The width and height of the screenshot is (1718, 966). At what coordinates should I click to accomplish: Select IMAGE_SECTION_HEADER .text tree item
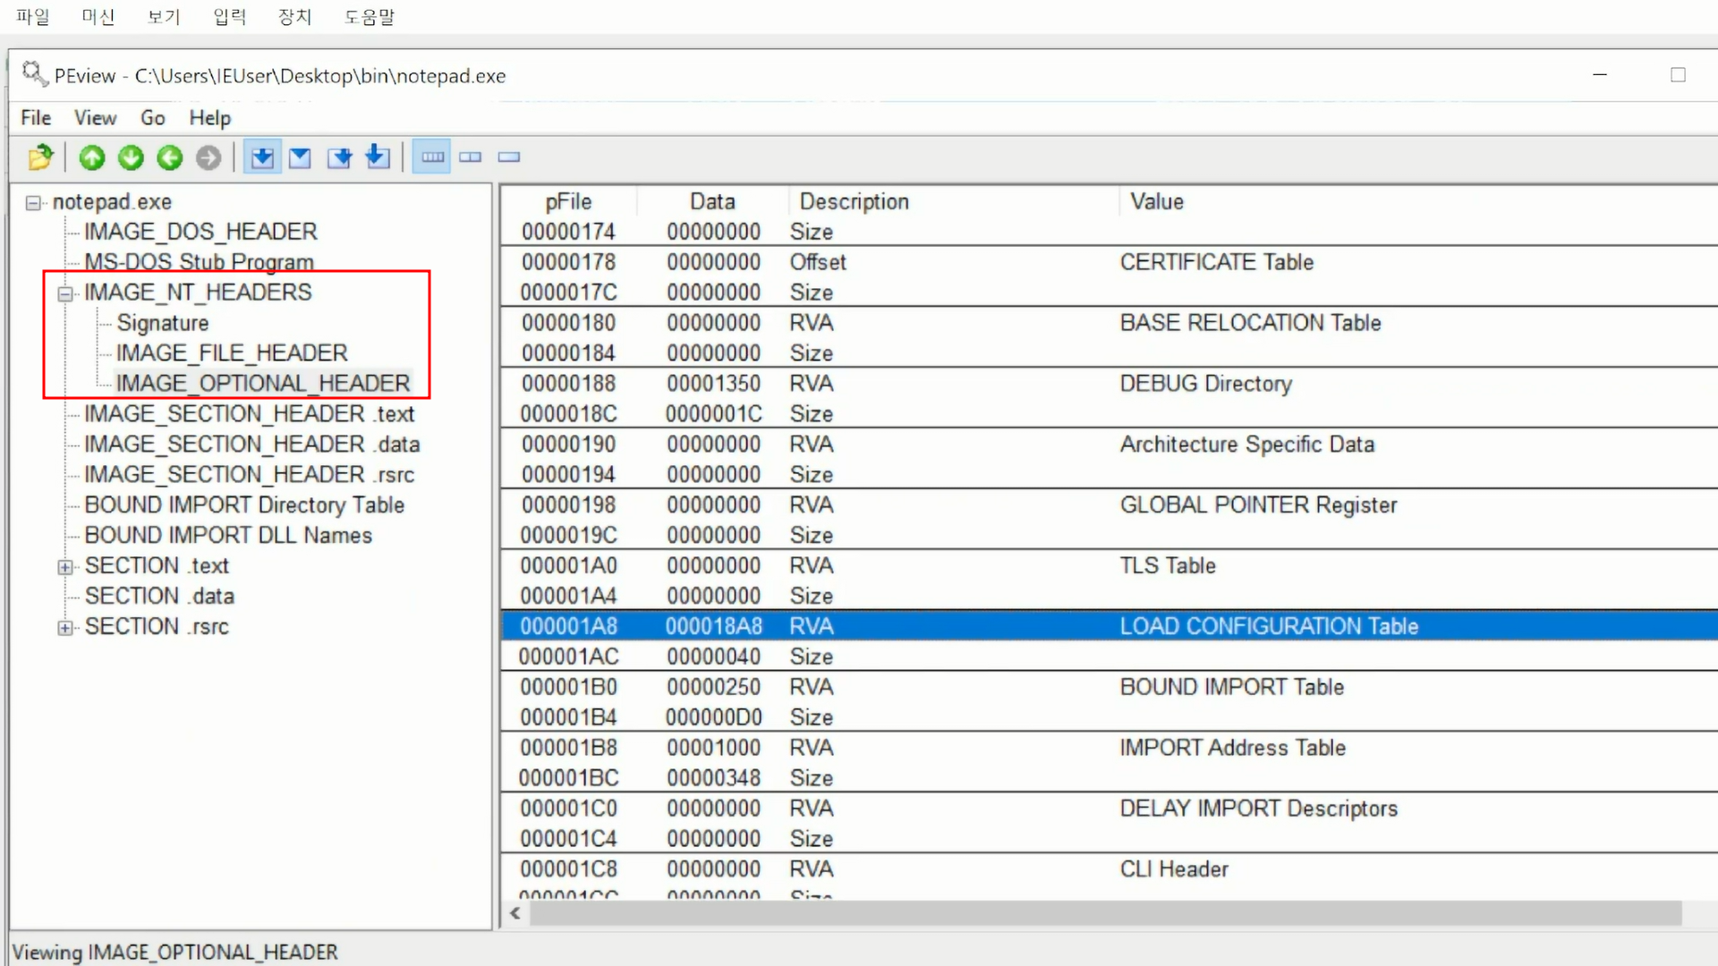(250, 414)
